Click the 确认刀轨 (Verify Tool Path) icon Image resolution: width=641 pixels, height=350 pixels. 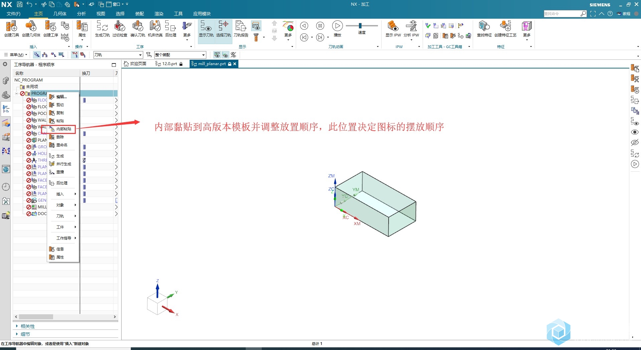[x=138, y=29]
